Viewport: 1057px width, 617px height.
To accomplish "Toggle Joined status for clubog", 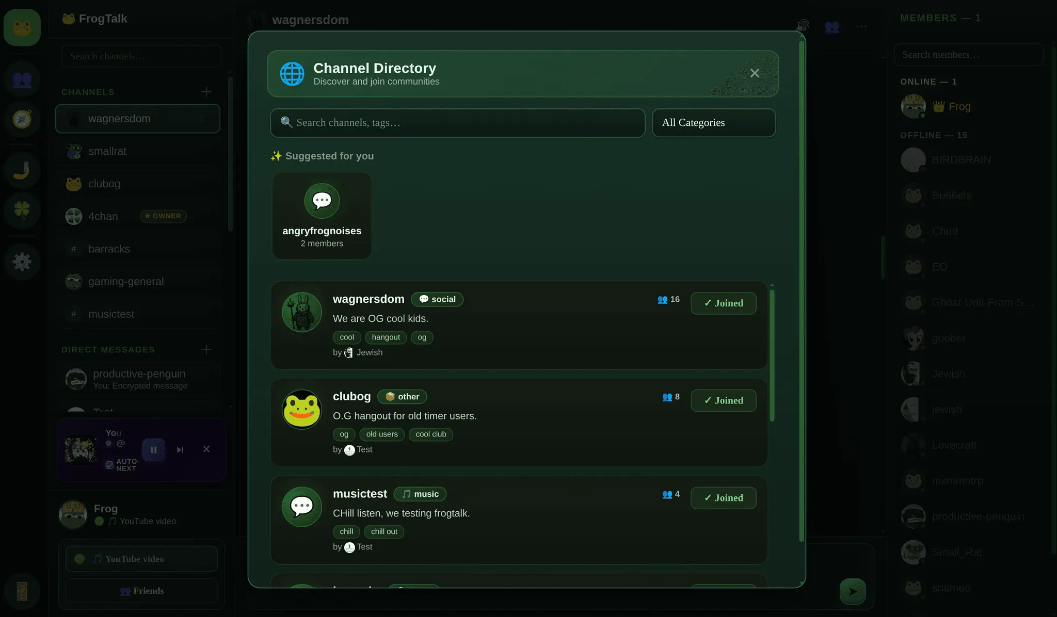I will click(724, 401).
